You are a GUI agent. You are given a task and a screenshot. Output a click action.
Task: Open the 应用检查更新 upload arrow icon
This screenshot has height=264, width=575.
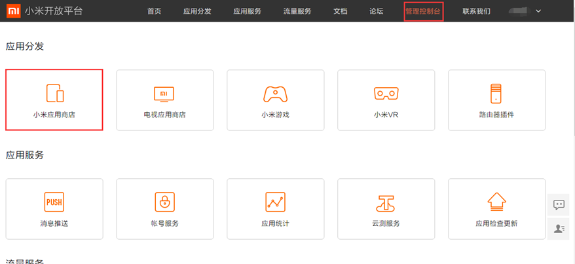[x=496, y=202]
